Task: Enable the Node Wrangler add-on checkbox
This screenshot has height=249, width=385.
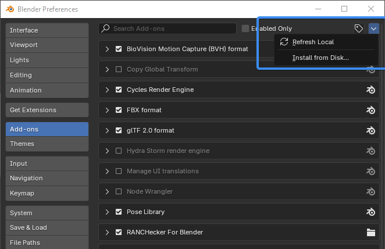Action: tap(119, 191)
